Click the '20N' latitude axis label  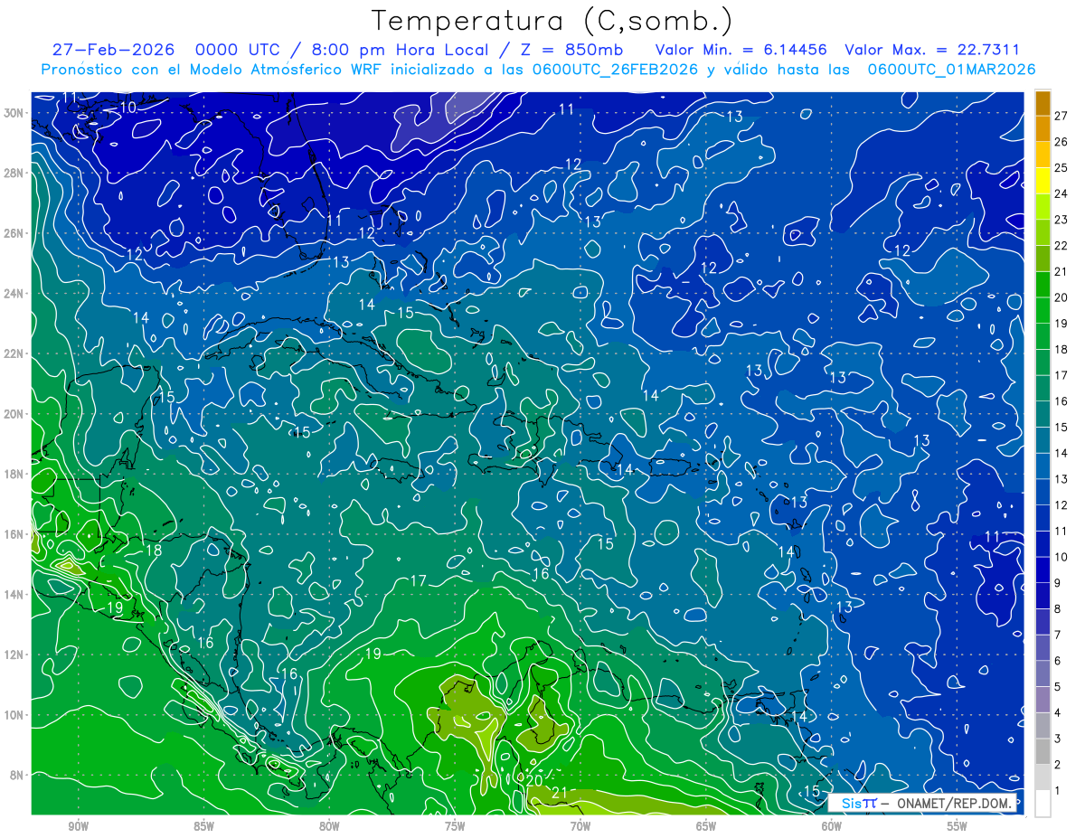pos(15,414)
